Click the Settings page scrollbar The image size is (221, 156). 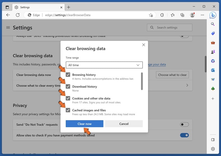[206, 64]
